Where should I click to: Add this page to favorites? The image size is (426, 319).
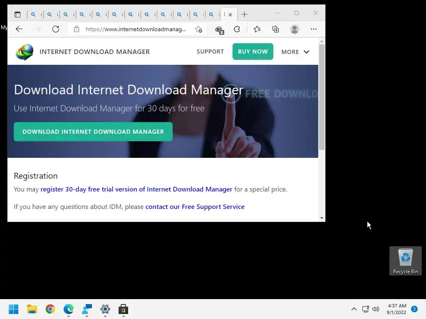198,29
